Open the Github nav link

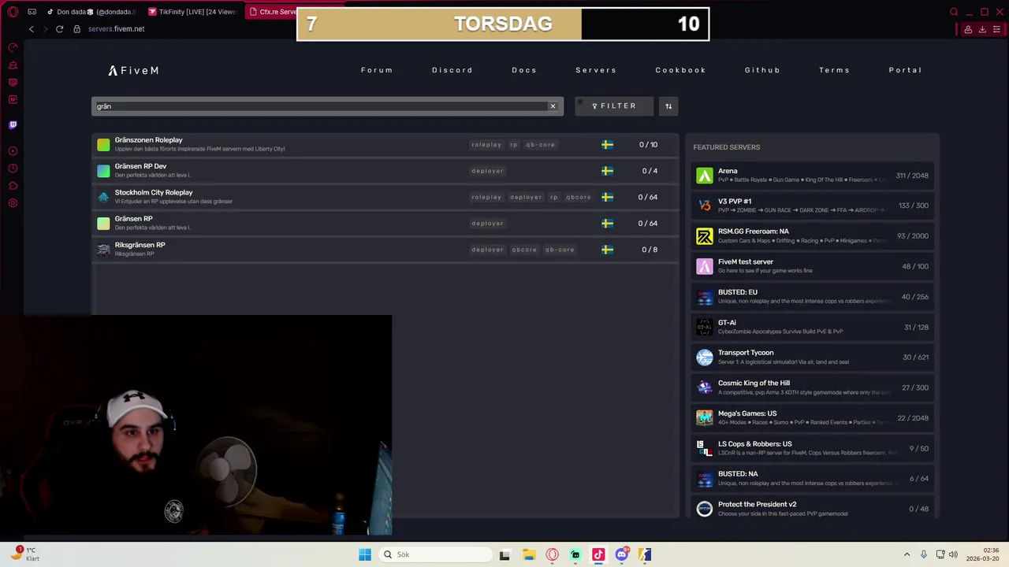click(762, 70)
